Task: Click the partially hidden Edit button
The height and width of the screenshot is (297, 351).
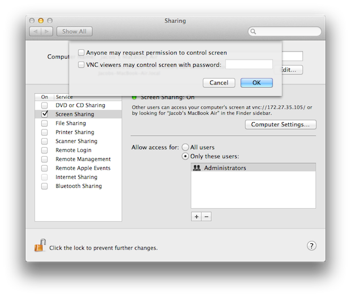Action: (292, 70)
